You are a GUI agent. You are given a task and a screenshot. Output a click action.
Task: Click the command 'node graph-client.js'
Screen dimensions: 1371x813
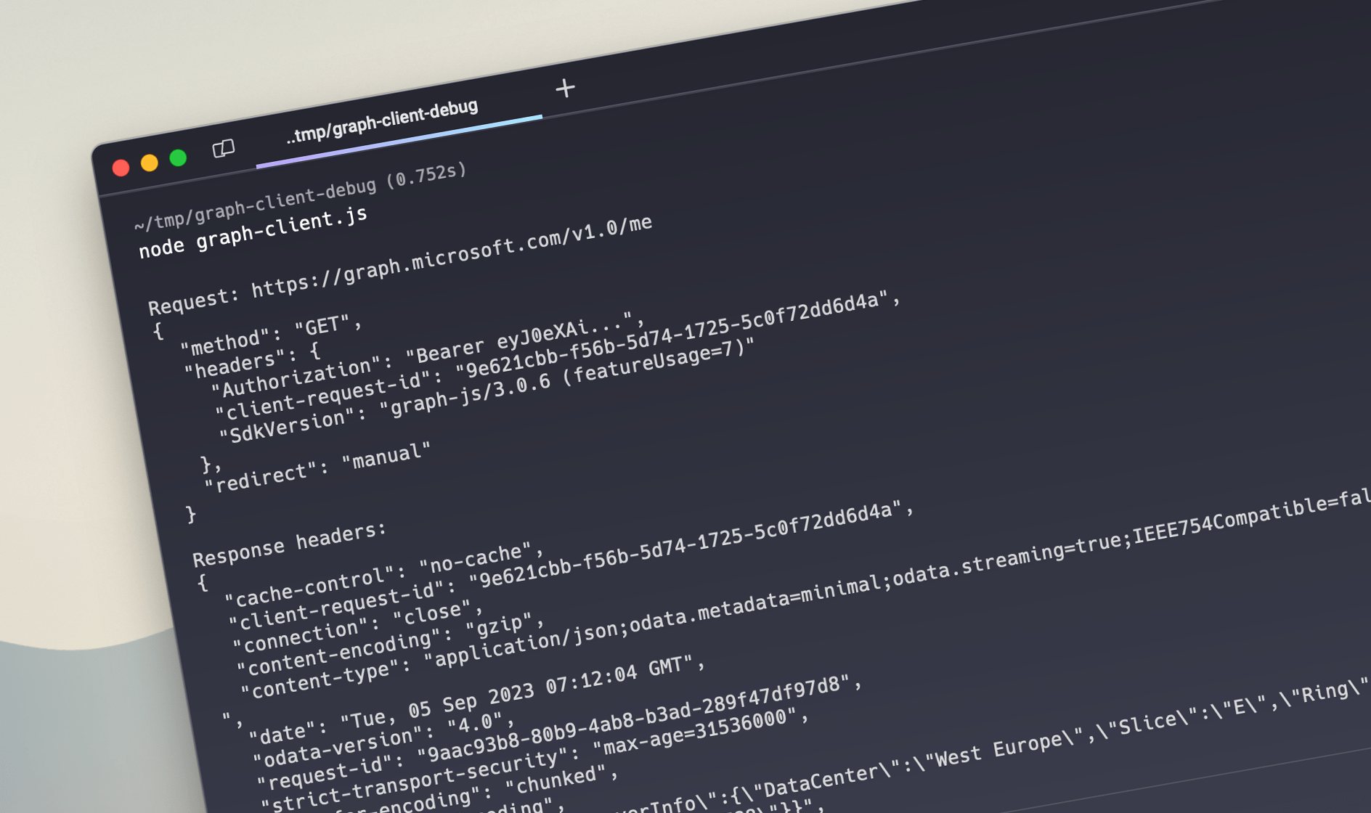[253, 232]
